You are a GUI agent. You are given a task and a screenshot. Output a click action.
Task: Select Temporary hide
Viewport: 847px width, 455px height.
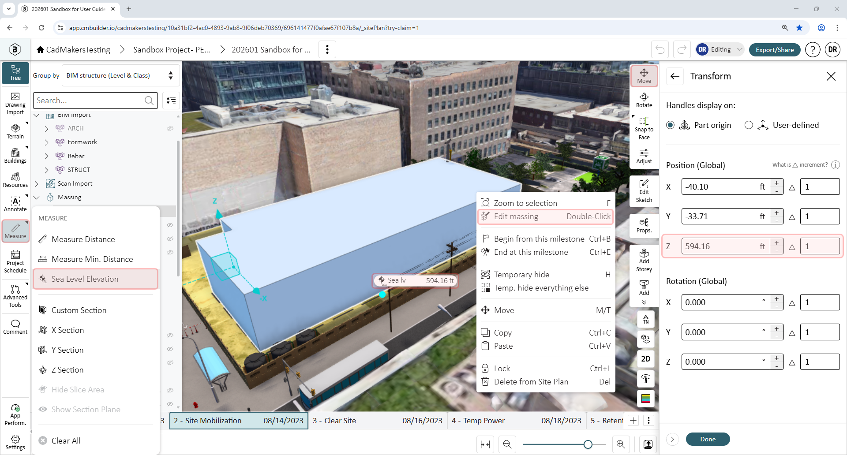[x=546, y=275]
